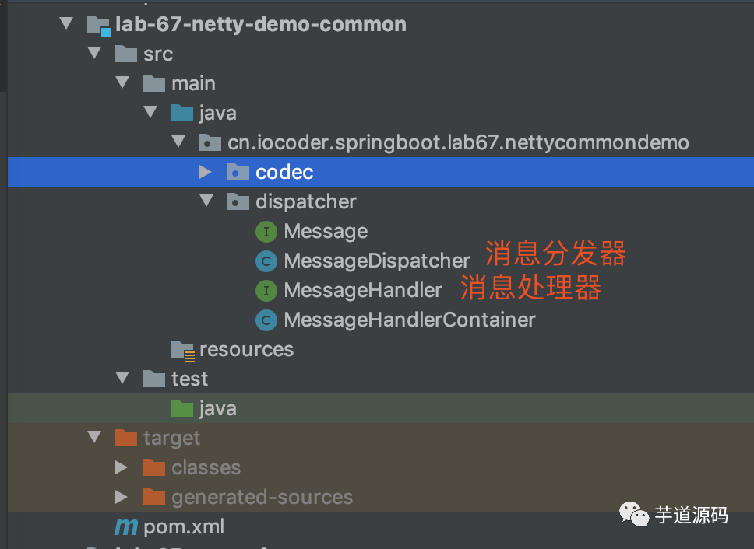Expand the generated-sources folder arrow

point(121,497)
